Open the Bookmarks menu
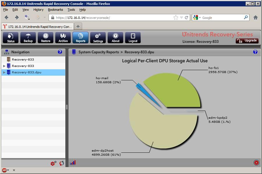Image resolution: width=262 pixels, height=174 pixels. 55,10
